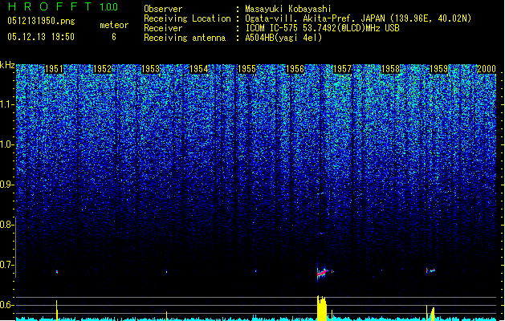Click the observer name Masayuki Kobayashi
This screenshot has width=505, height=321.
point(288,9)
